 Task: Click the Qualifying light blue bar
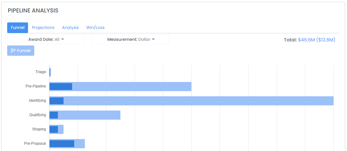tap(89, 115)
